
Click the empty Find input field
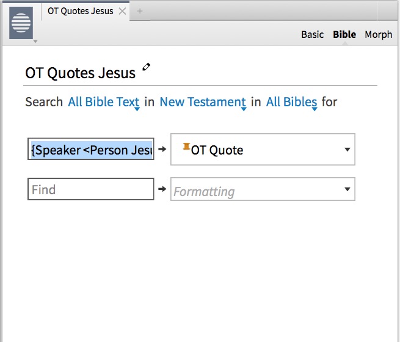click(x=91, y=189)
